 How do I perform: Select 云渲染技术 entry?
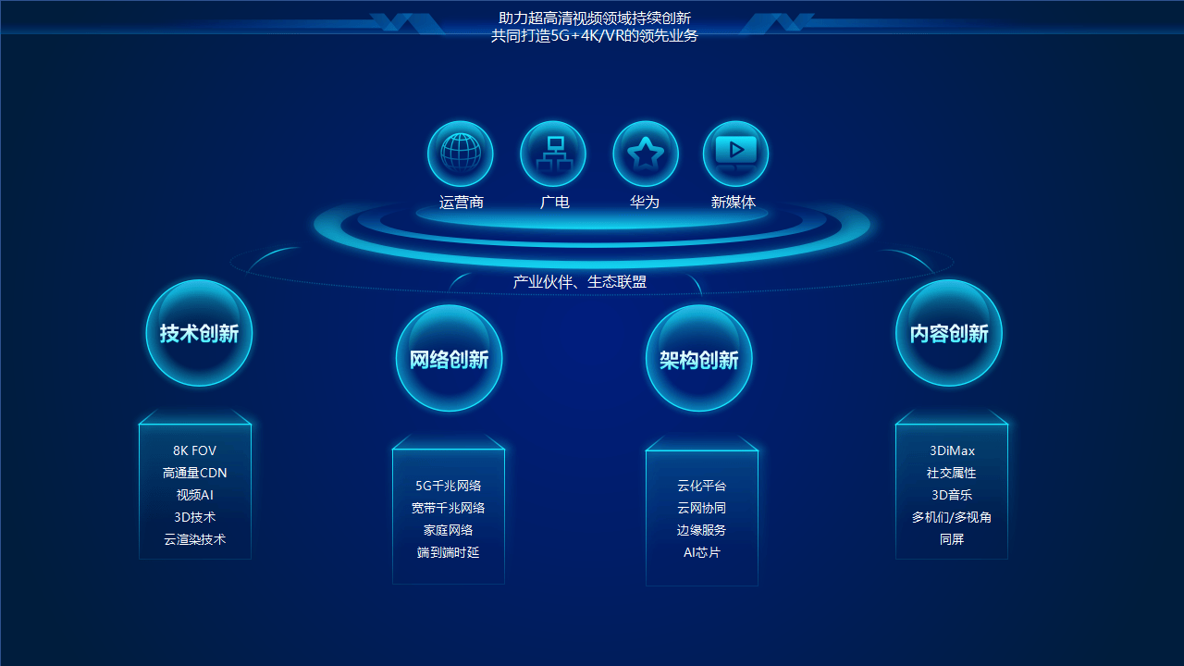coord(195,539)
